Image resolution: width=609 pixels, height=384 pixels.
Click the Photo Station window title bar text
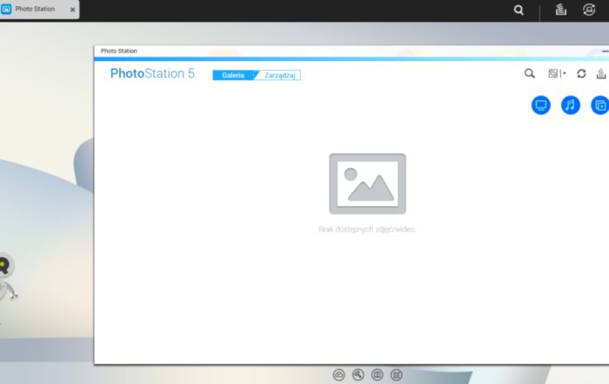[119, 51]
